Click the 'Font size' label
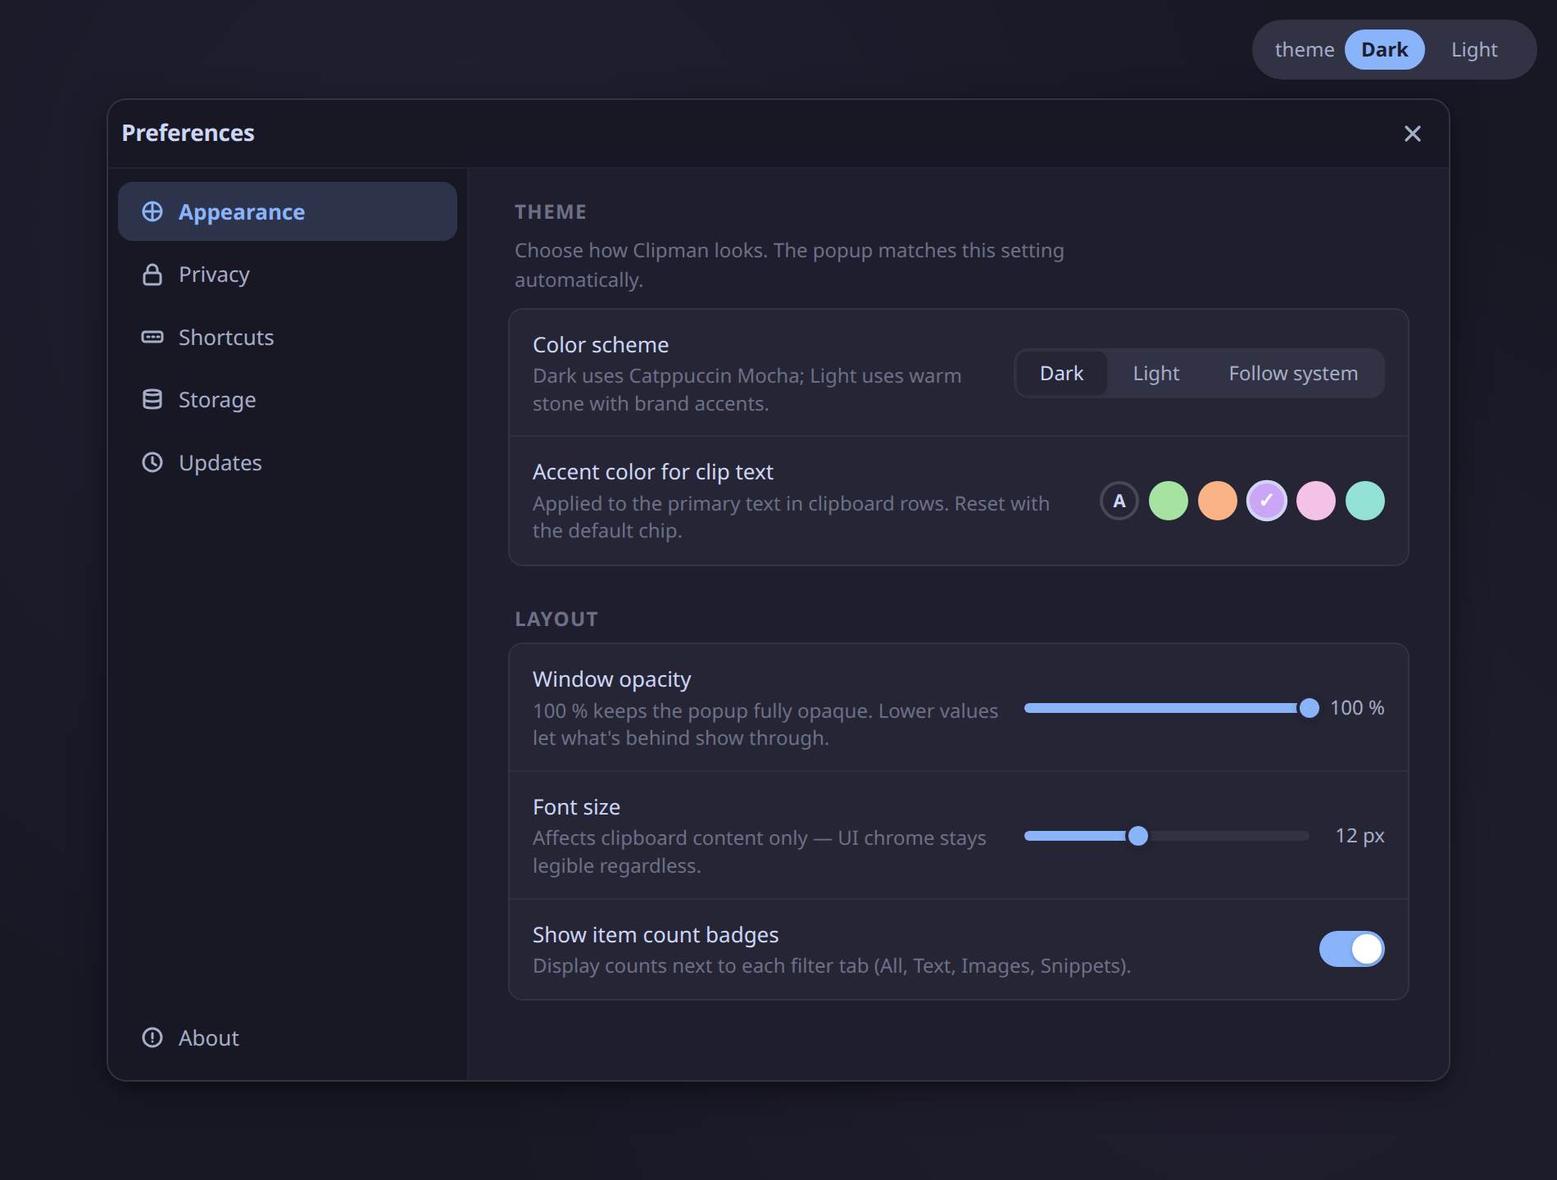 pos(576,807)
